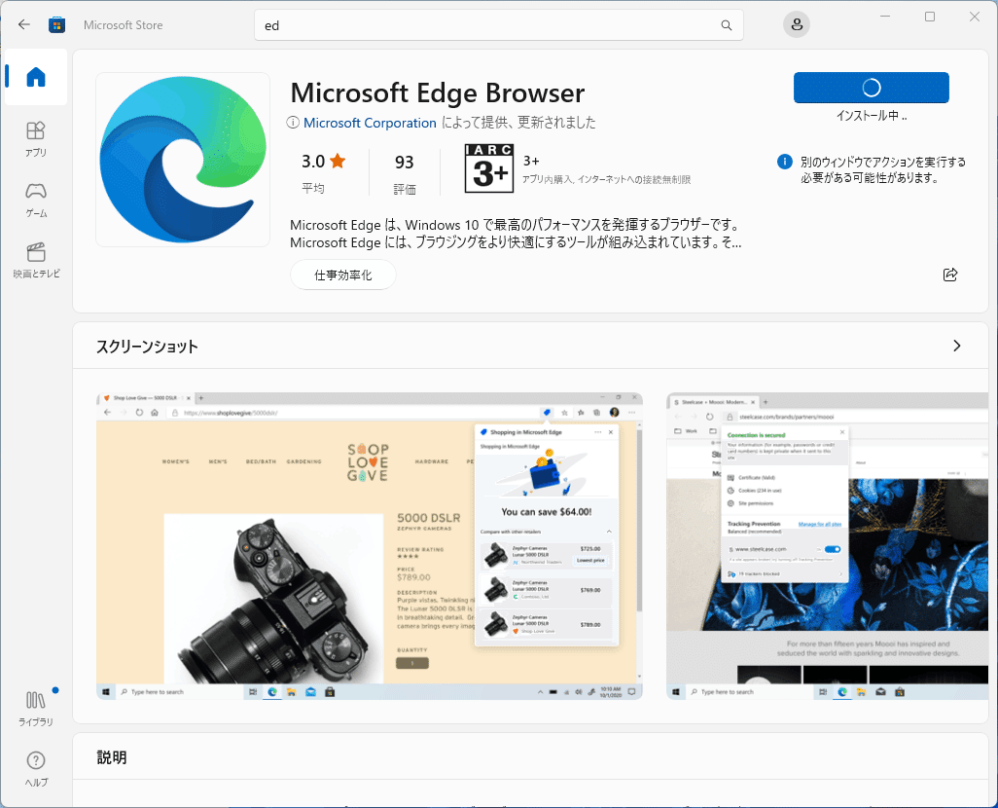The height and width of the screenshot is (808, 998).
Task: Click the Microsoft Edge app logo
Action: (x=183, y=160)
